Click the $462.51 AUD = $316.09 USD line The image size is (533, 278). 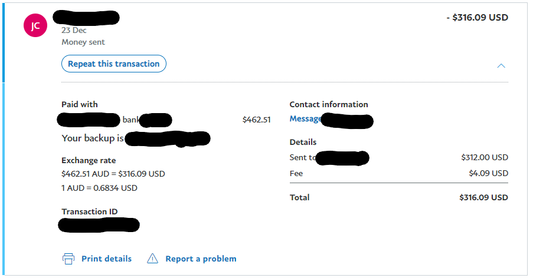click(113, 174)
